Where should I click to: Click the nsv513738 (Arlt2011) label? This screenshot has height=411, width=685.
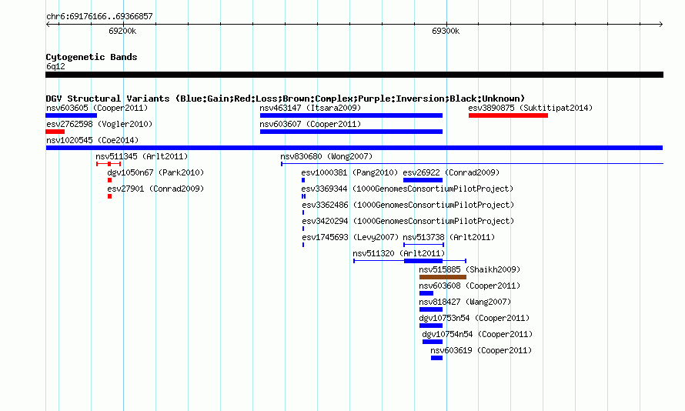[x=449, y=237]
